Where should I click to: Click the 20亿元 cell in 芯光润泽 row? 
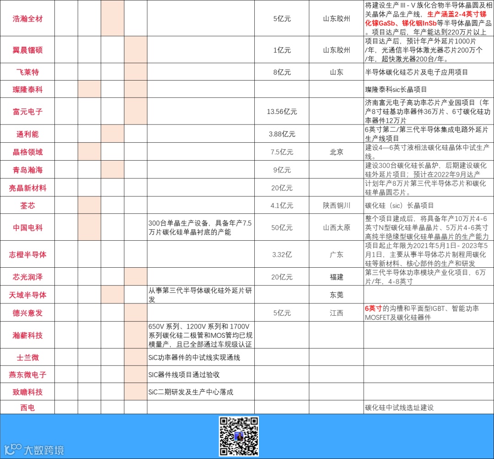tap(282, 277)
